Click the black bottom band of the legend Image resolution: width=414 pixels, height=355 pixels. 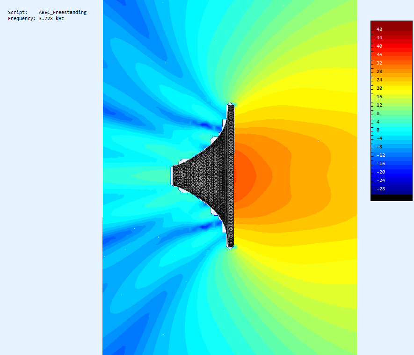coord(392,198)
